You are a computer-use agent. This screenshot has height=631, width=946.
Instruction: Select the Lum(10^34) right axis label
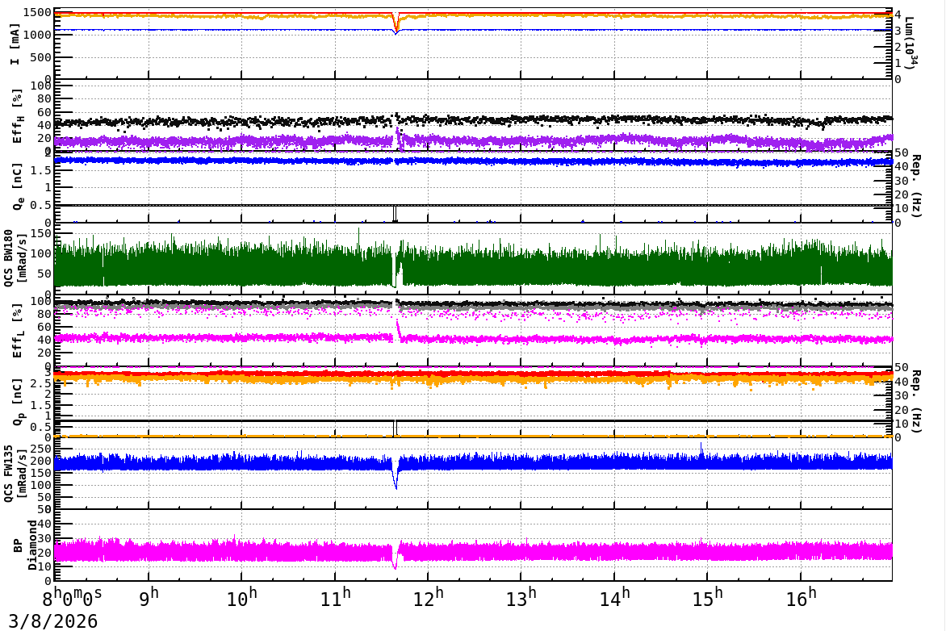(911, 44)
